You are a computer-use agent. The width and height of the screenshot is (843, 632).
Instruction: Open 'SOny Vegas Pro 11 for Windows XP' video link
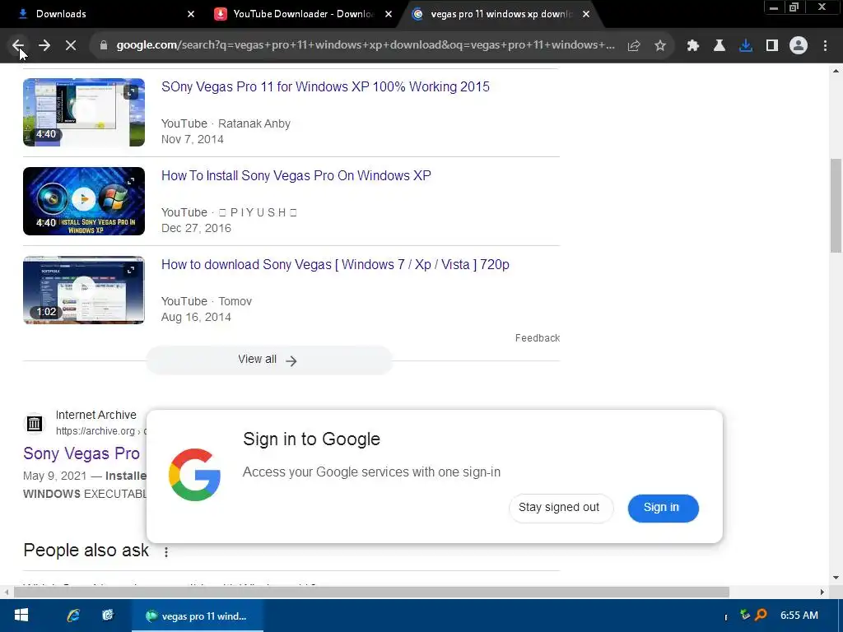(325, 87)
